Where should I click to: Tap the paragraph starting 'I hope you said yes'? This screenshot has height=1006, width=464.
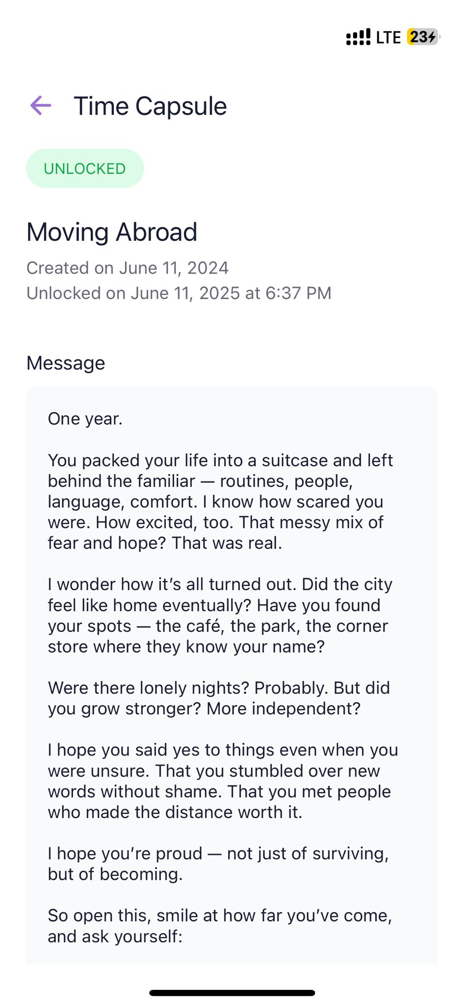click(223, 781)
